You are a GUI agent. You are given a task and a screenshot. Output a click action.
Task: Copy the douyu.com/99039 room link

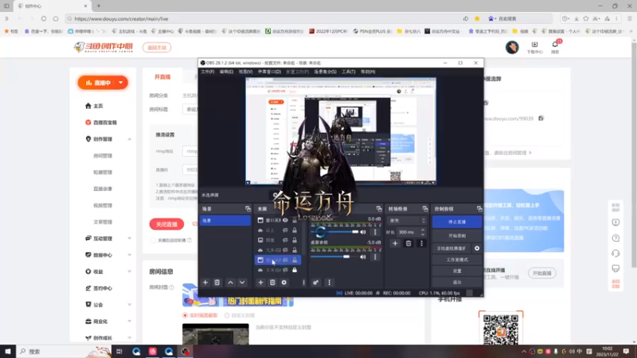click(x=541, y=119)
